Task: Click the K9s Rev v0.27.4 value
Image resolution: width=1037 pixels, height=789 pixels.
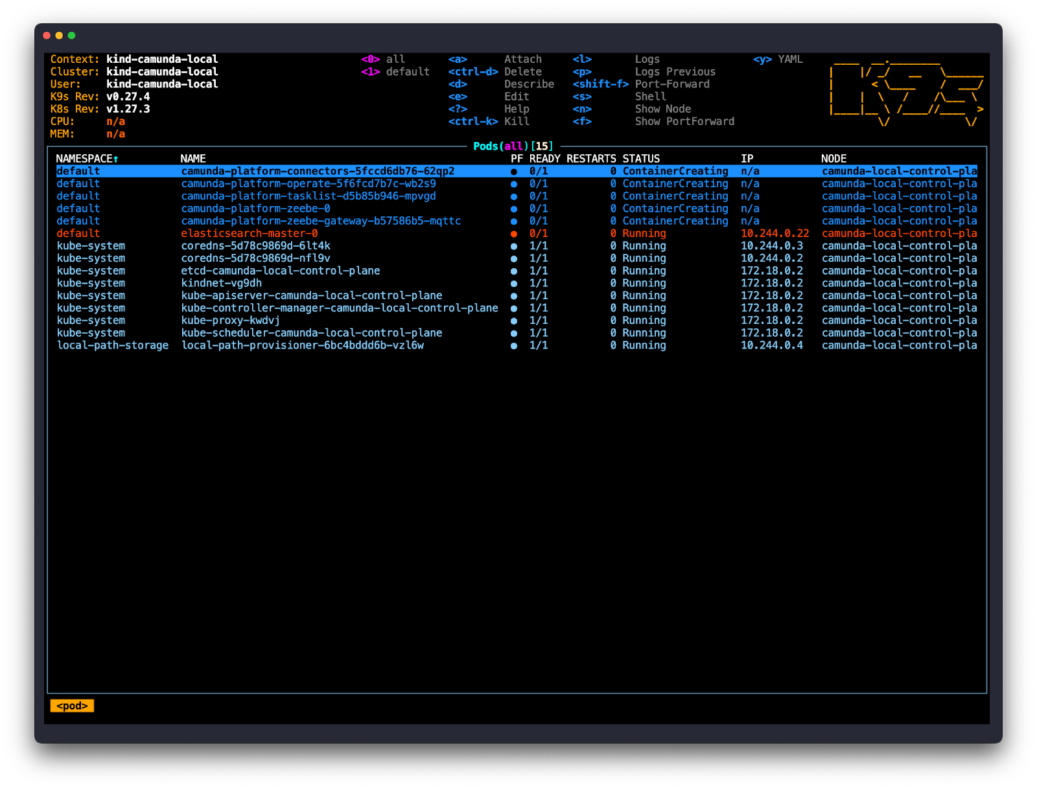Action: [128, 97]
